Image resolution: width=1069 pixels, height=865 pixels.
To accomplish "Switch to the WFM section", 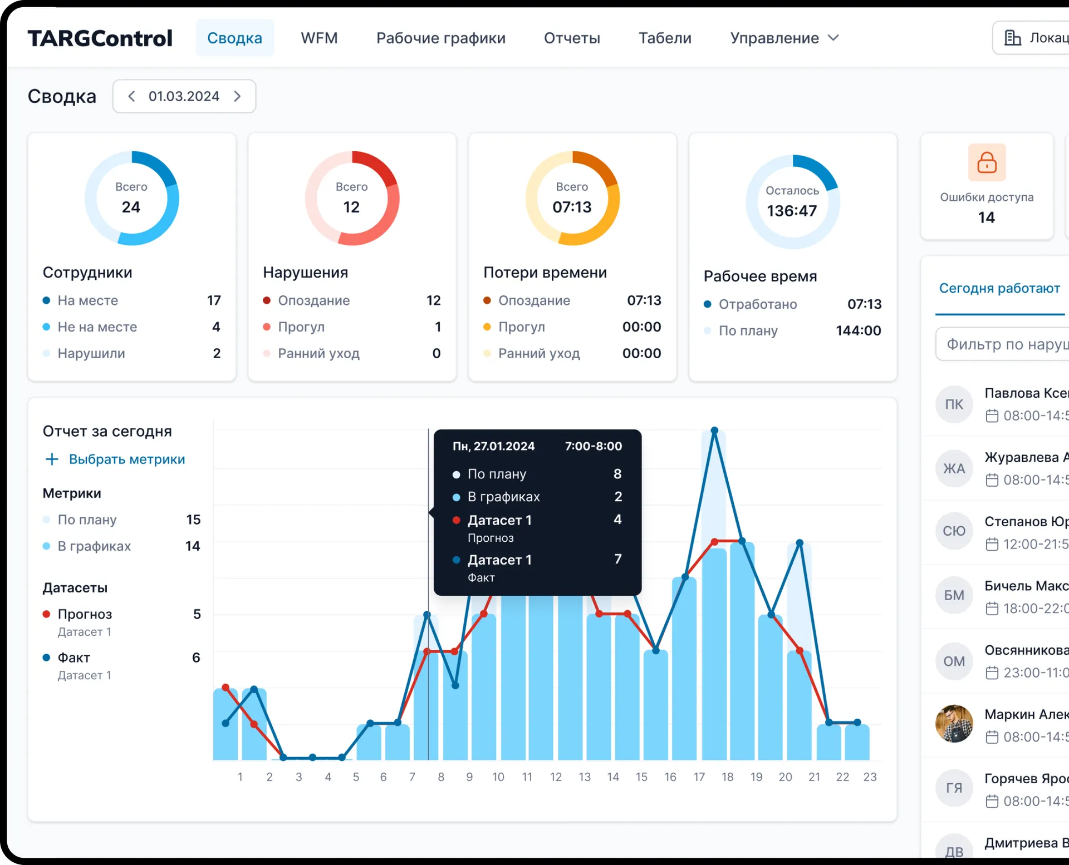I will [319, 38].
